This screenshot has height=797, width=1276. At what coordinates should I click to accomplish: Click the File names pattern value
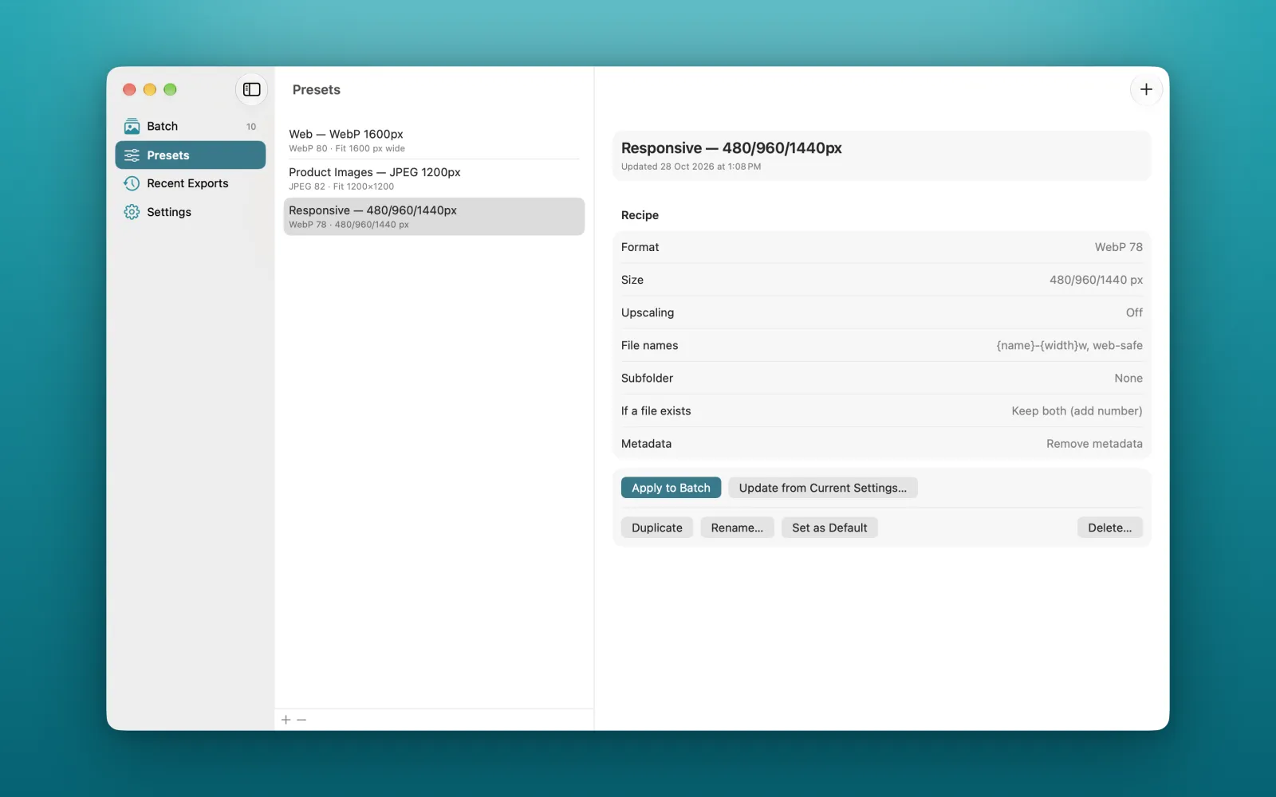1069,345
